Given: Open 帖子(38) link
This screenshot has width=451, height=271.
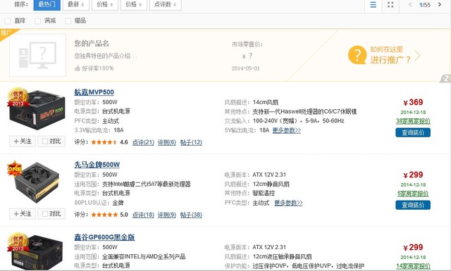Looking at the screenshot, I should click(191, 215).
